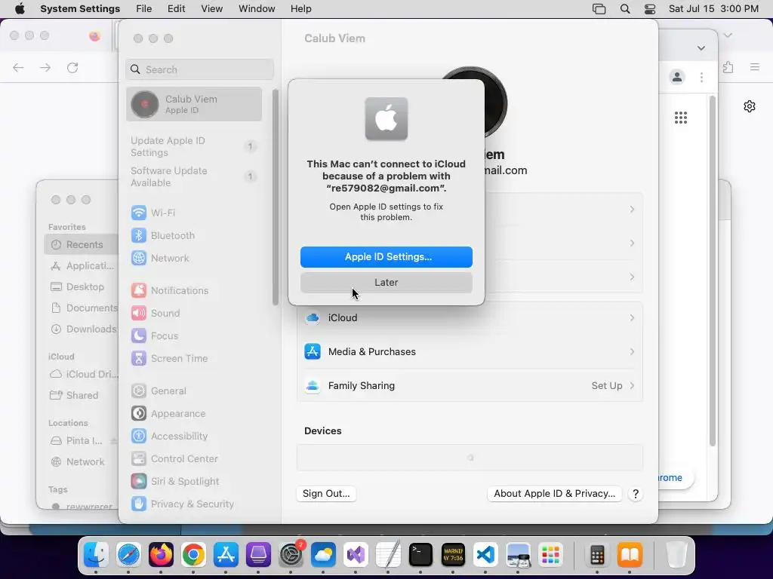Click the question mark help button
The width and height of the screenshot is (773, 579).
636,494
